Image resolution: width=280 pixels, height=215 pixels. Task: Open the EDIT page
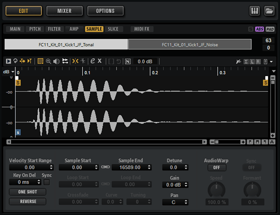24,11
